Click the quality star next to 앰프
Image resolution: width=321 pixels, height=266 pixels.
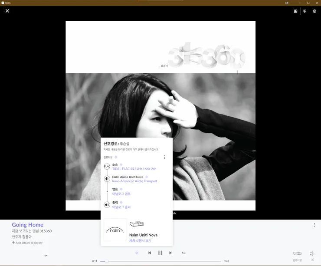pos(121,189)
